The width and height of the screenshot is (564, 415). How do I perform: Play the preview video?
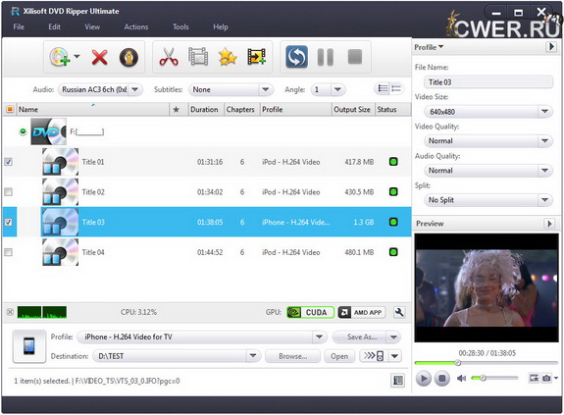[x=424, y=379]
